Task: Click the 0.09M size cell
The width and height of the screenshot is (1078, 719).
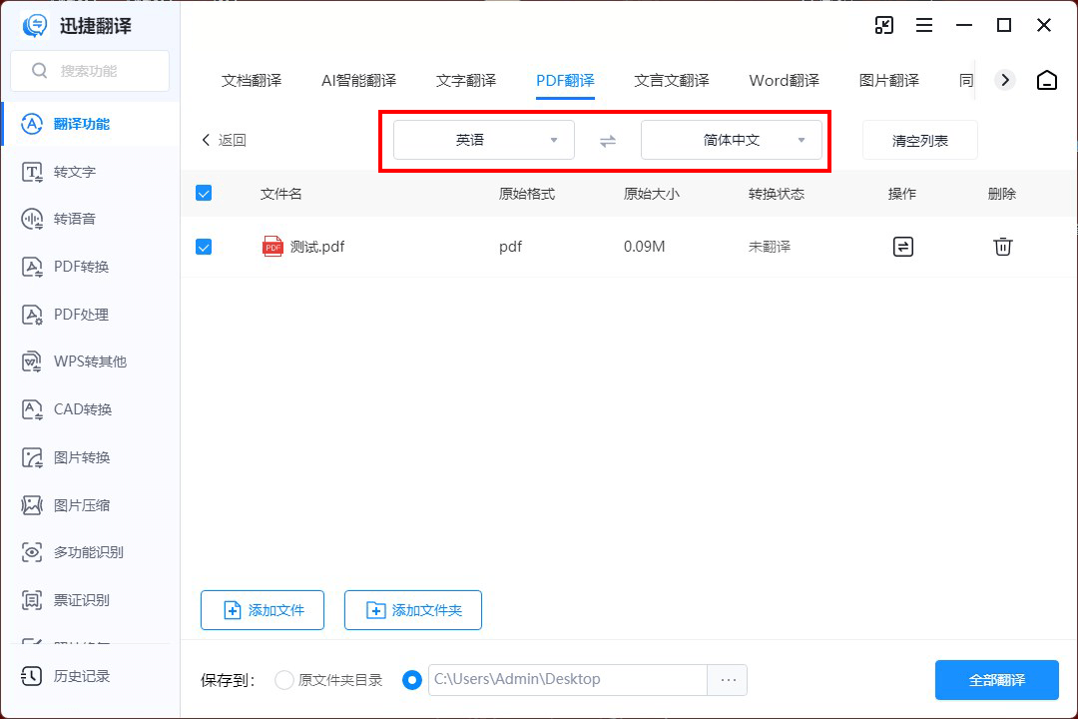Action: [x=644, y=247]
